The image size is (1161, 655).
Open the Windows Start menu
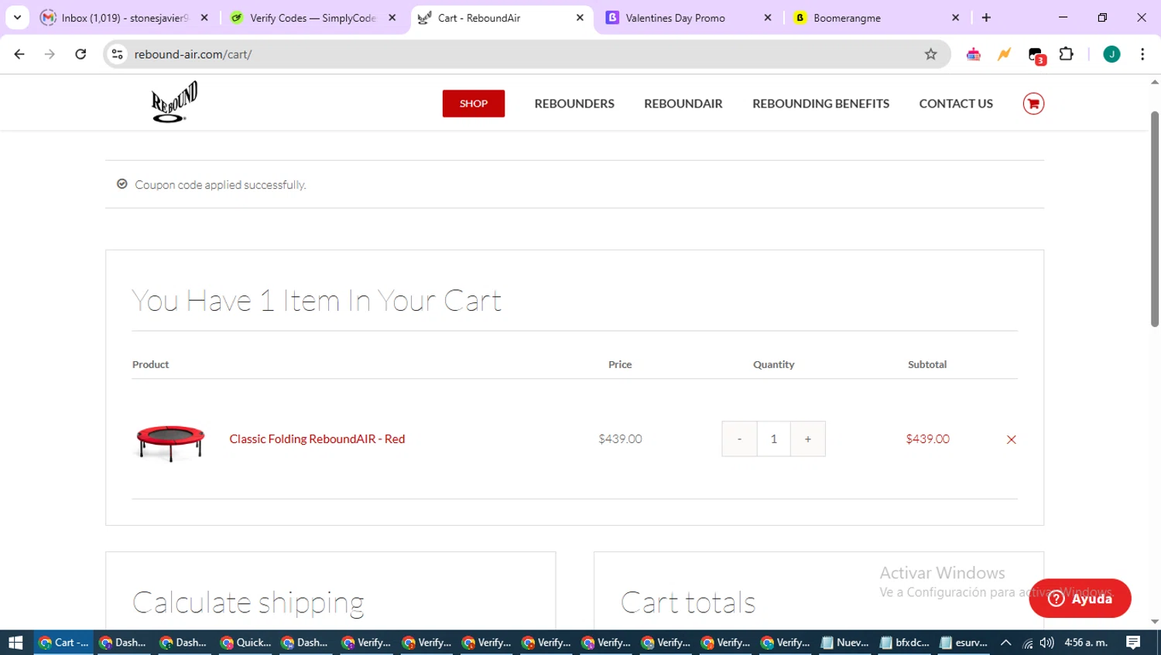click(x=15, y=643)
